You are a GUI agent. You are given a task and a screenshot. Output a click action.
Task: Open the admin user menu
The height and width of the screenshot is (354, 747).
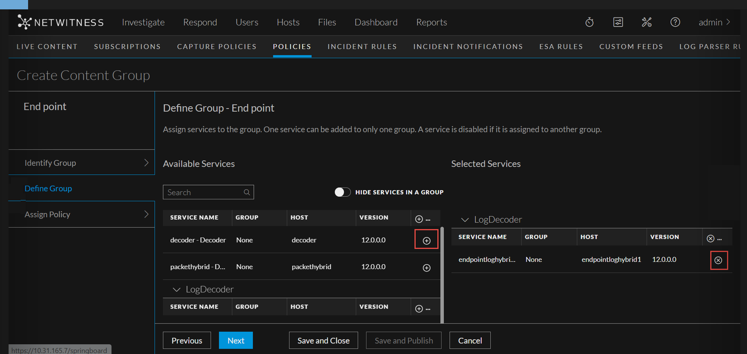(x=714, y=22)
